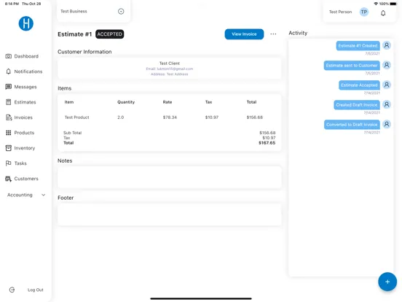Click avatar beside Converted to Draft Invoice
This screenshot has height=302, width=402.
[x=387, y=124]
